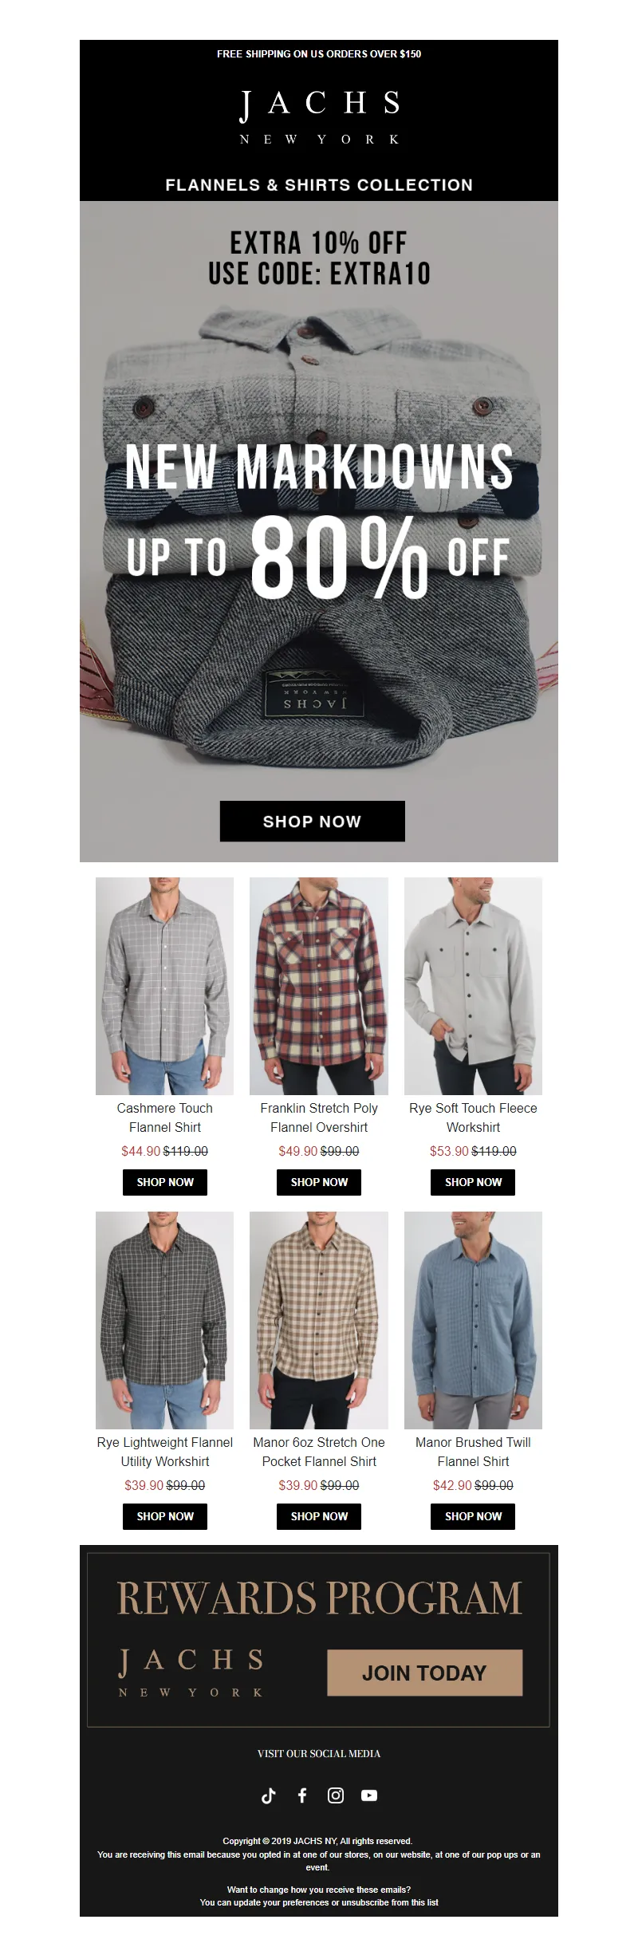The height and width of the screenshot is (1947, 638).
Task: Open the YouTube social icon
Action: click(369, 1795)
